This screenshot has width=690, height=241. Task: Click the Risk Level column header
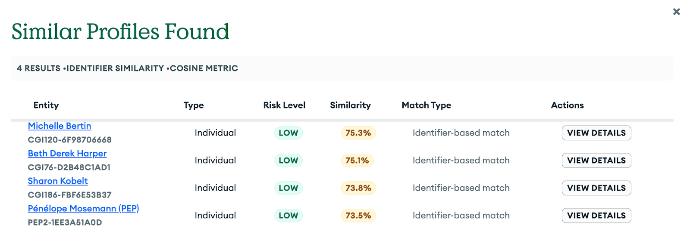284,105
